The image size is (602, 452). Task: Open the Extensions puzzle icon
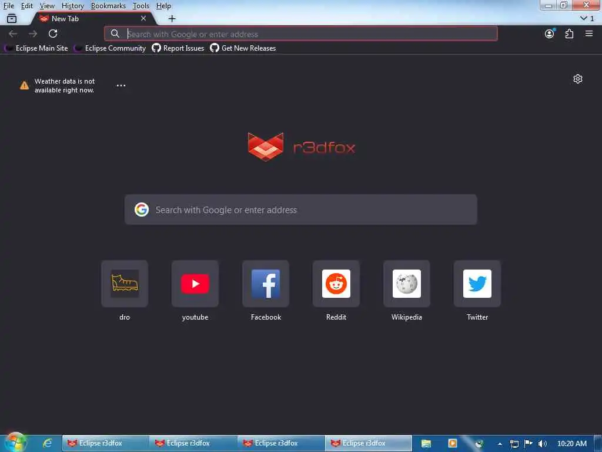[x=569, y=34]
